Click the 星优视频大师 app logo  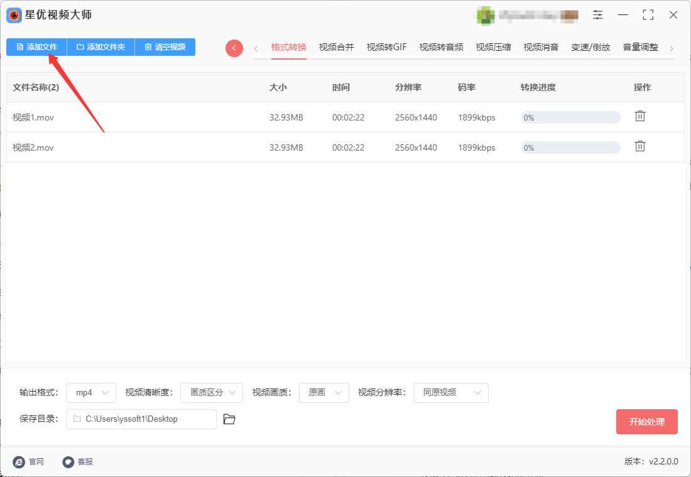point(14,16)
